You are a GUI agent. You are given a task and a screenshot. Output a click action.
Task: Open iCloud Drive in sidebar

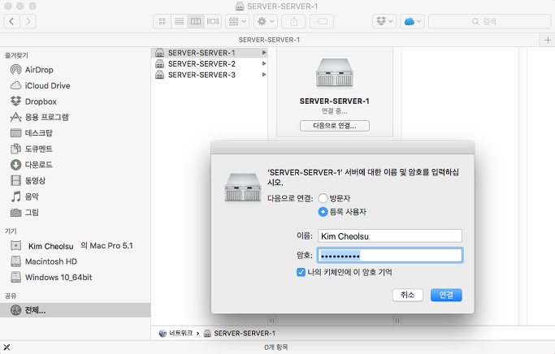point(41,85)
